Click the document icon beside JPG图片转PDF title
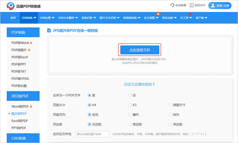 [x=49, y=31]
